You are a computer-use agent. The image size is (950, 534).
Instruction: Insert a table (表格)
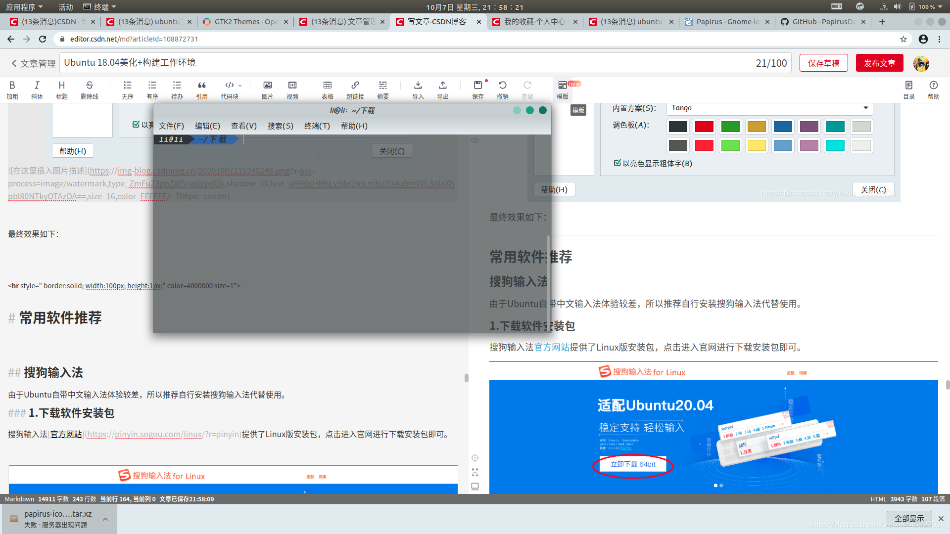[328, 90]
